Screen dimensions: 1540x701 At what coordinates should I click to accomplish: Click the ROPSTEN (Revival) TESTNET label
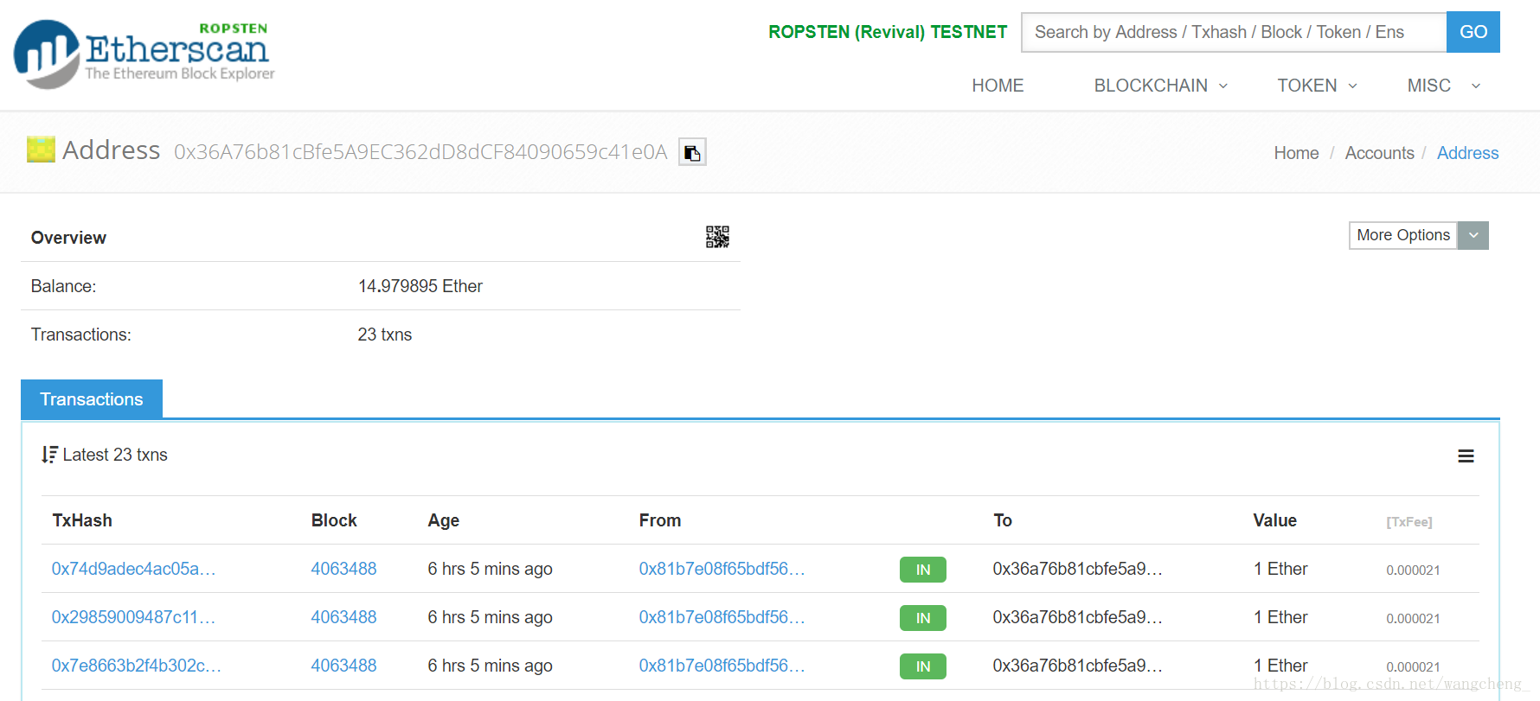[x=888, y=32]
